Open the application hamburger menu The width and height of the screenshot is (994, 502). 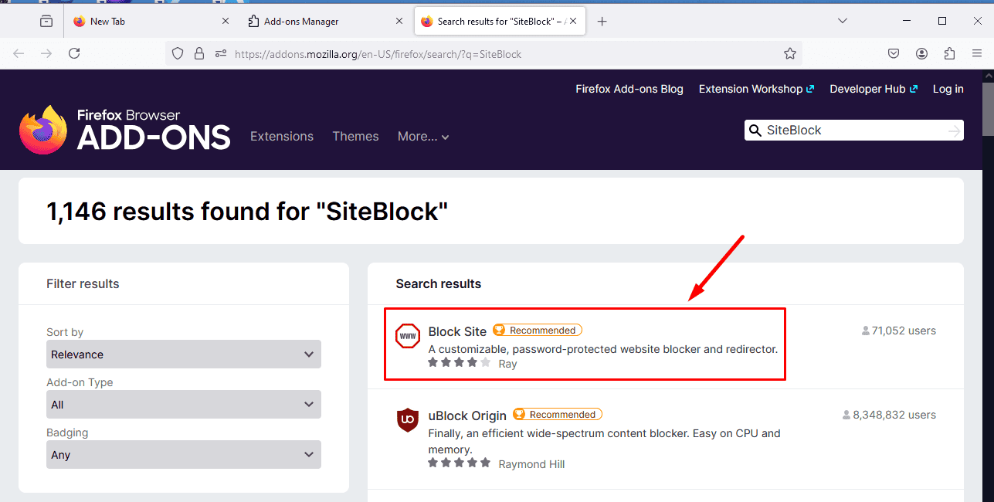pos(977,53)
